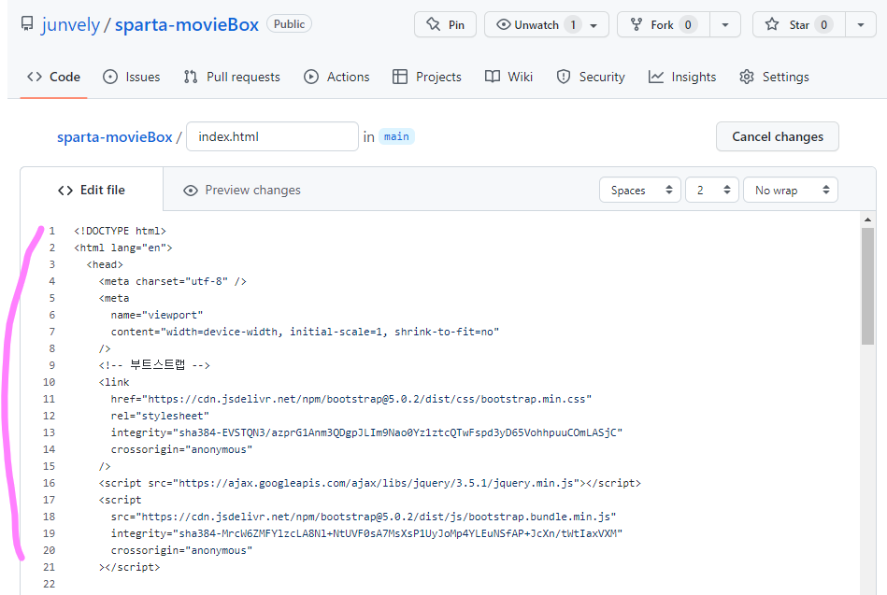Open the Insights tab
This screenshot has height=595, width=887.
(x=682, y=77)
